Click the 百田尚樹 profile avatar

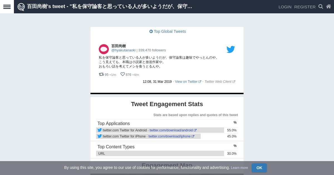[x=104, y=49]
